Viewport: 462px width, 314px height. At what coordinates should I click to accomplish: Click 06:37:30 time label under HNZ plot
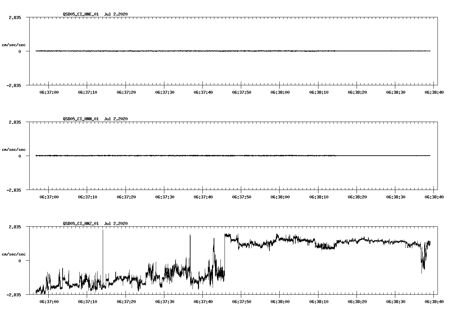pyautogui.click(x=165, y=301)
